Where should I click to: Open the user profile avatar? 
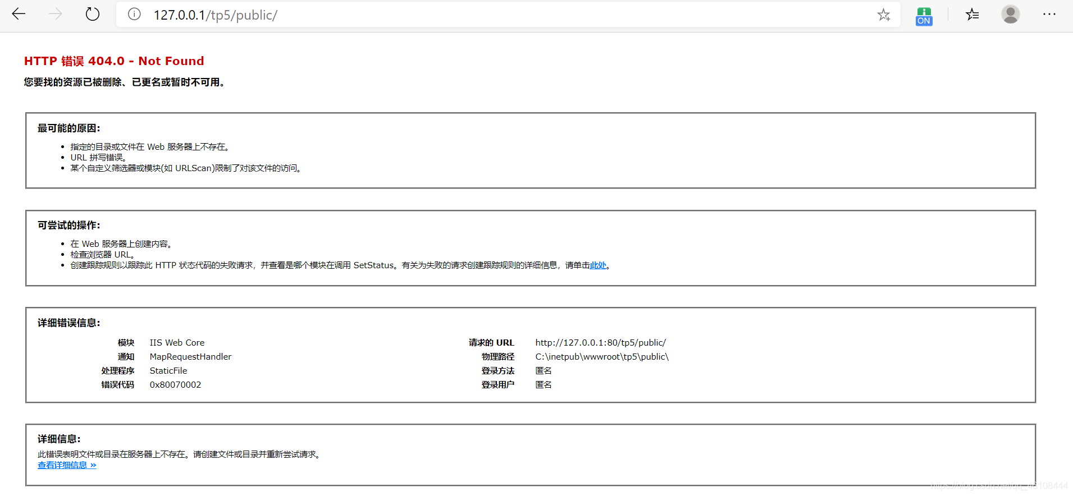point(1011,15)
